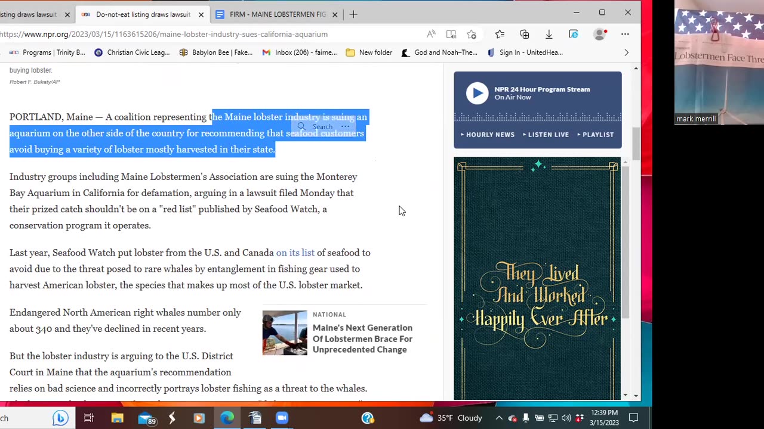Open Babylon Bee | Fake... bookmark
Image resolution: width=764 pixels, height=429 pixels.
[x=215, y=52]
